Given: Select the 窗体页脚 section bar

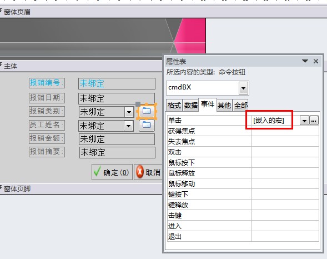Looking at the screenshot, I should point(81,189).
